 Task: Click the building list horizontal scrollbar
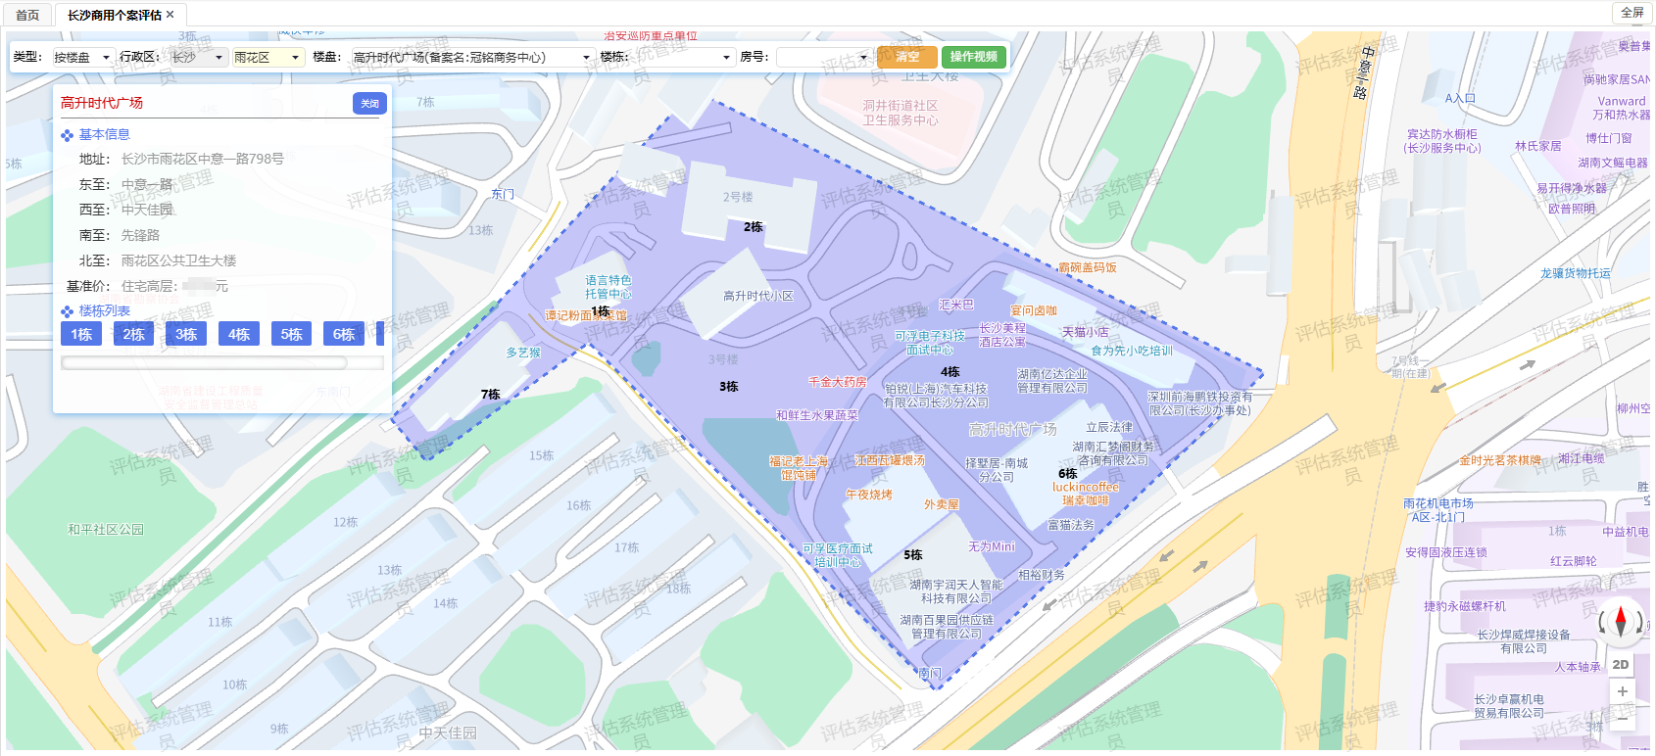point(206,362)
